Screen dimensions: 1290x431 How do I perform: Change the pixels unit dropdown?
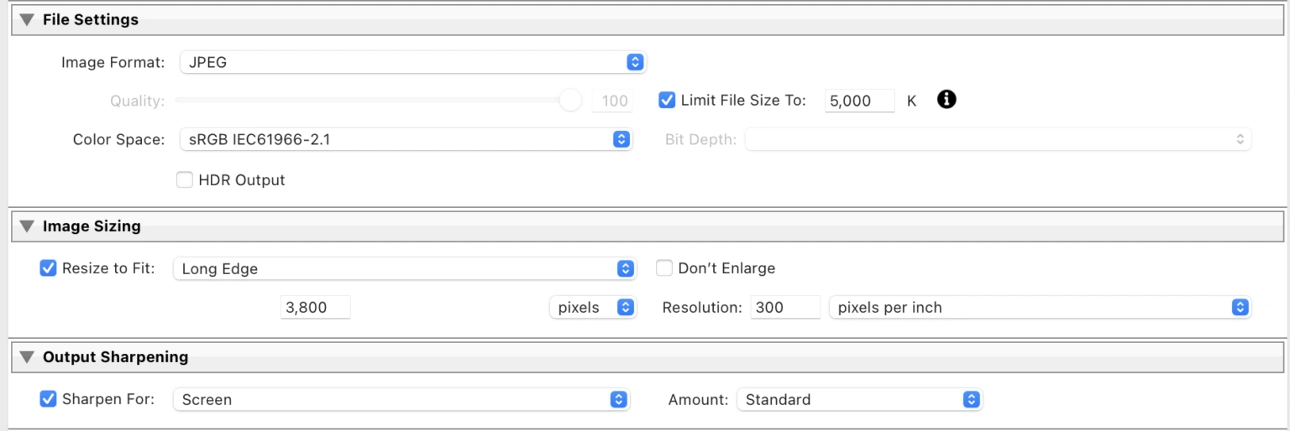coord(592,308)
